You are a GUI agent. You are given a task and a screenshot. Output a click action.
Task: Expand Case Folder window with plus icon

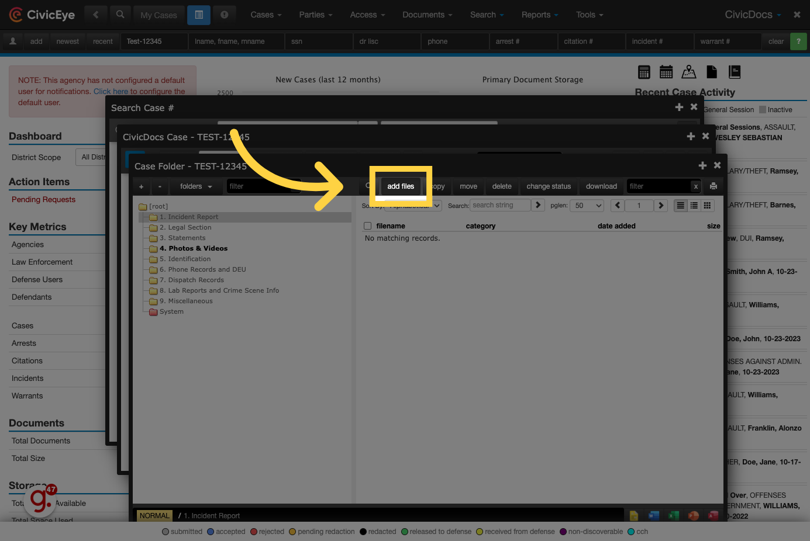(x=702, y=166)
